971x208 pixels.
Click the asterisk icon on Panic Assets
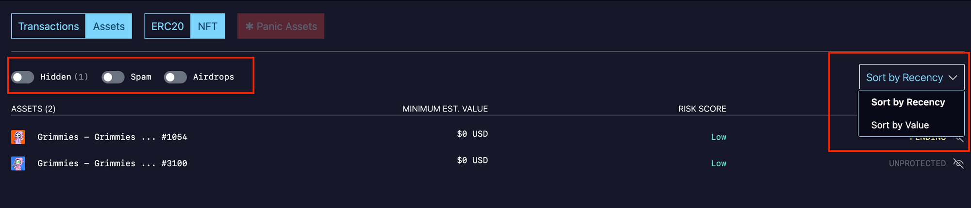pyautogui.click(x=250, y=26)
